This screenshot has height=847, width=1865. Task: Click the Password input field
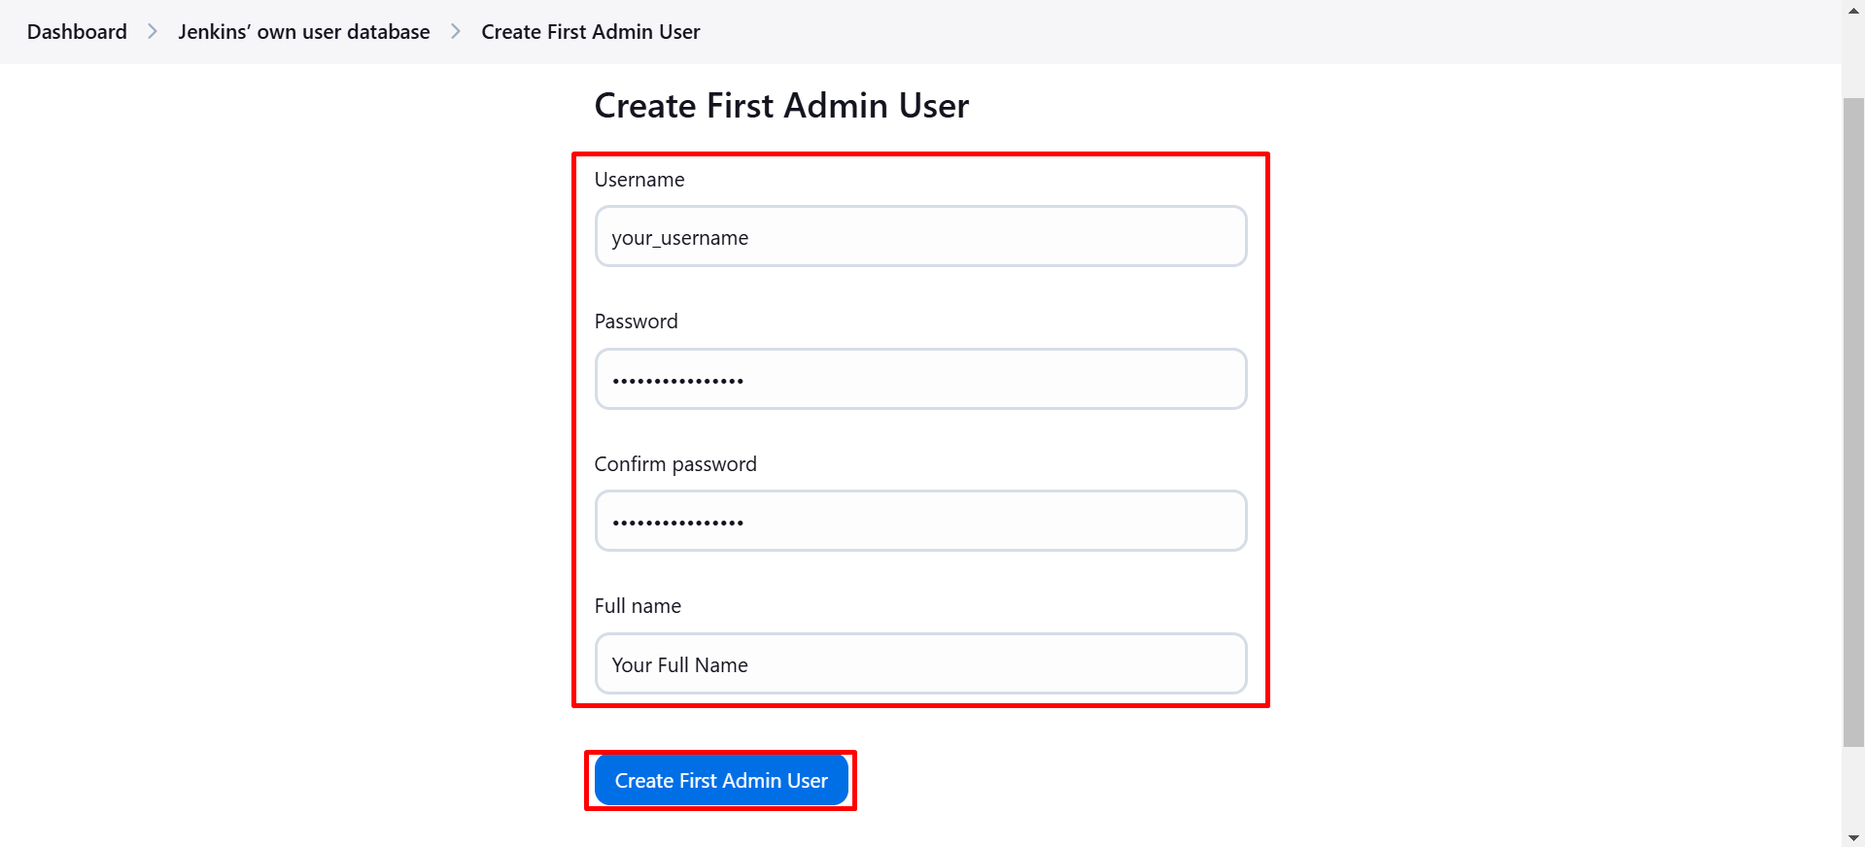tap(919, 379)
